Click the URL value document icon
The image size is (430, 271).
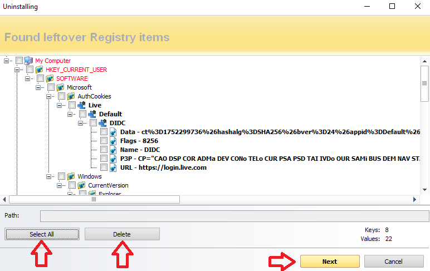pyautogui.click(x=113, y=167)
